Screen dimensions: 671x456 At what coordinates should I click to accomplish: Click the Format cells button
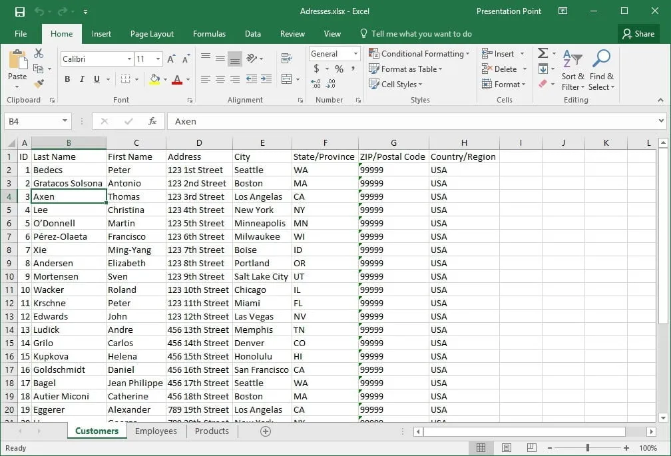tap(504, 85)
